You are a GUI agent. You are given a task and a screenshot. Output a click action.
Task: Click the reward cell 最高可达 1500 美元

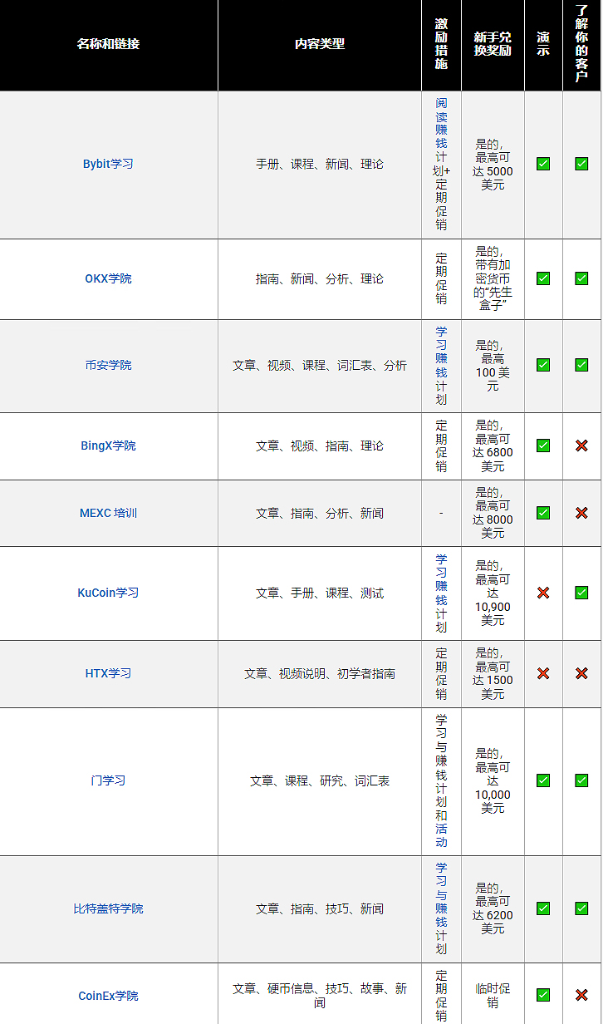click(x=493, y=673)
